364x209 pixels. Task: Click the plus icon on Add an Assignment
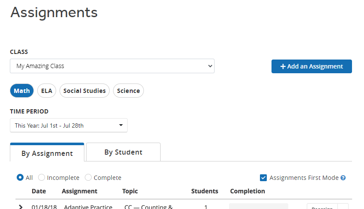coord(283,66)
